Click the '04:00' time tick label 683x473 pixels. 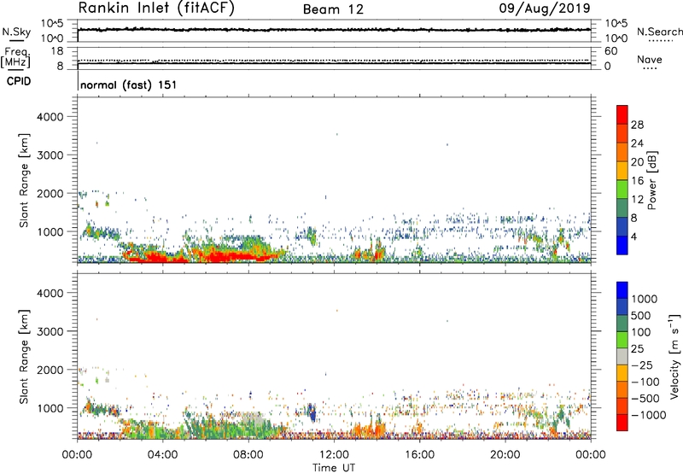click(163, 455)
